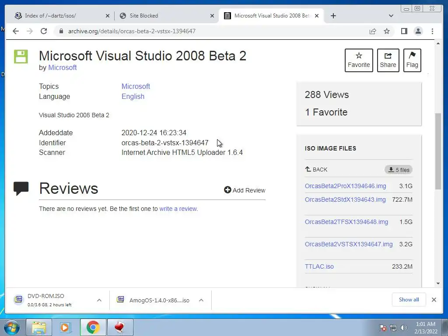448x336 pixels.
Task: Bookmark this page with the star icon
Action: tap(387, 31)
